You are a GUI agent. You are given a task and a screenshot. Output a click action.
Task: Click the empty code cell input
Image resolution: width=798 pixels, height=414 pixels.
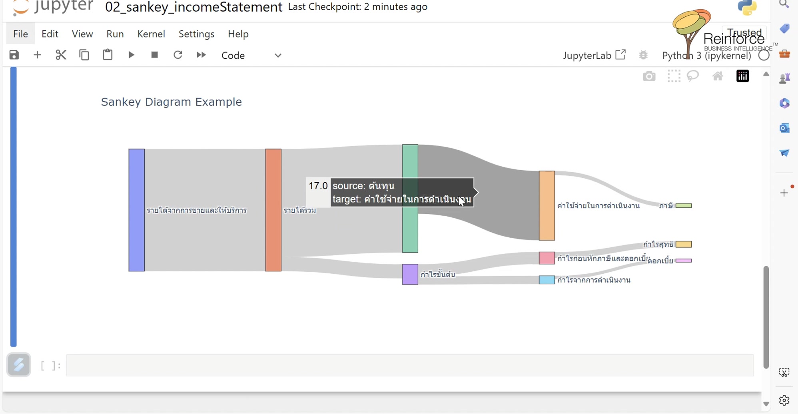(410, 365)
